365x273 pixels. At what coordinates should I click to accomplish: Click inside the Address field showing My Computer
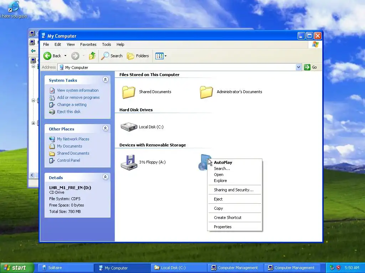pyautogui.click(x=177, y=67)
